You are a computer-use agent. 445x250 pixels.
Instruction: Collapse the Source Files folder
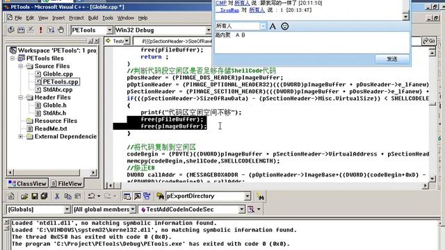20,66
